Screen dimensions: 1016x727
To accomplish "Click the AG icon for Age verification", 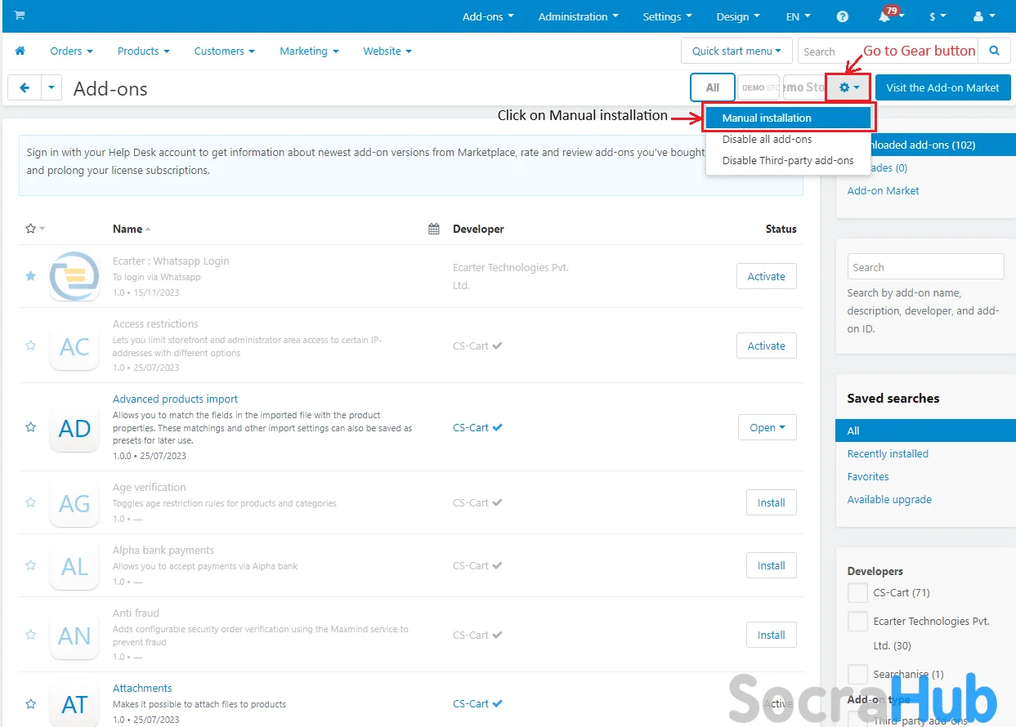I will (x=74, y=503).
